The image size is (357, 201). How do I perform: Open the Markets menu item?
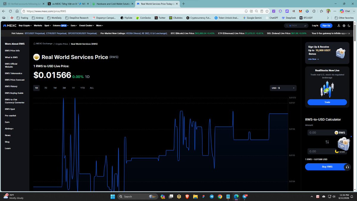(38, 26)
